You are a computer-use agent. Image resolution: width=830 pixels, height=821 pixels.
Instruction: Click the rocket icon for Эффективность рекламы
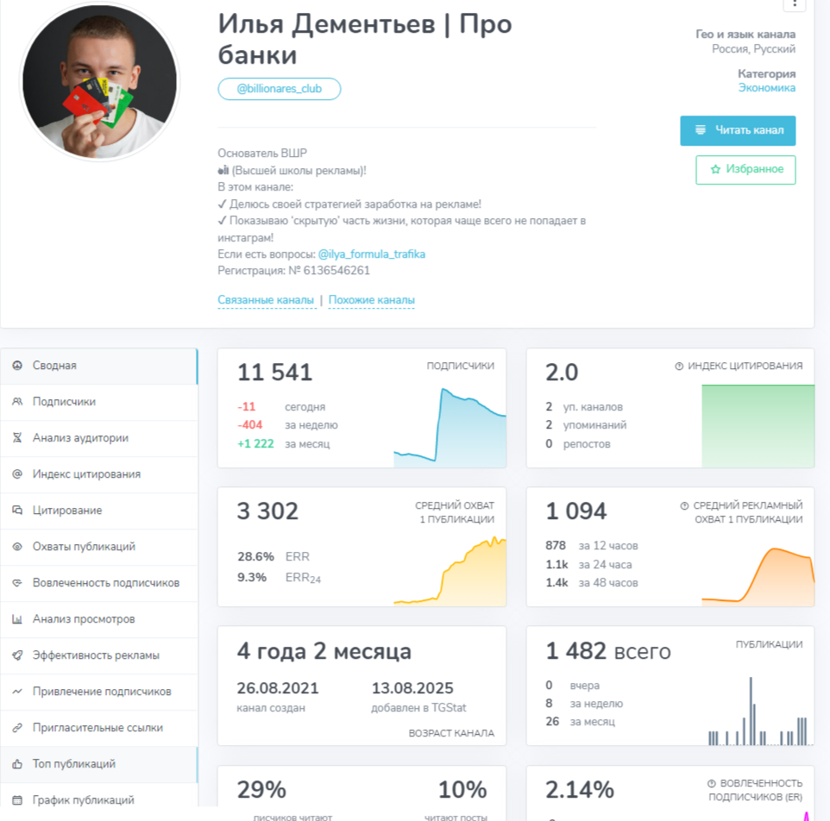(x=17, y=655)
